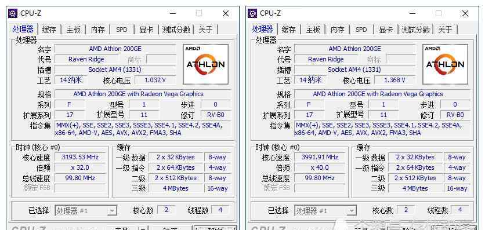Screen dimensions: 485x230
Task: Click the 1.032 V core voltage value
Action: [155, 80]
